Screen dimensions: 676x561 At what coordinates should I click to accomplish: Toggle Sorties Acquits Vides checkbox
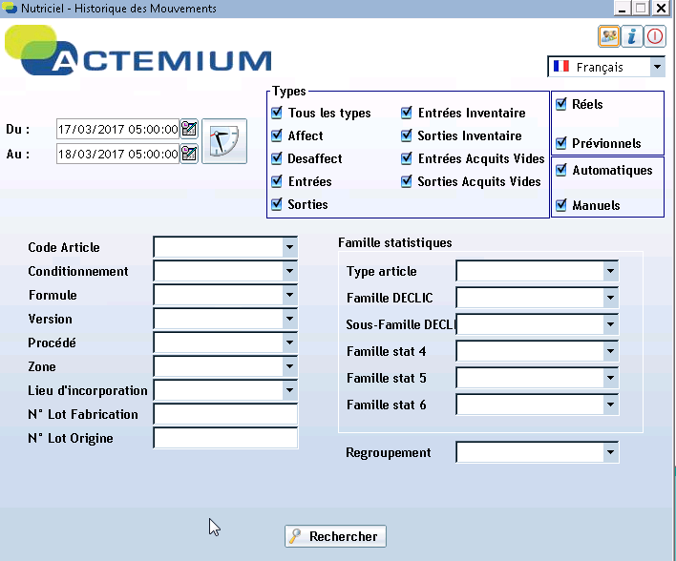click(407, 181)
